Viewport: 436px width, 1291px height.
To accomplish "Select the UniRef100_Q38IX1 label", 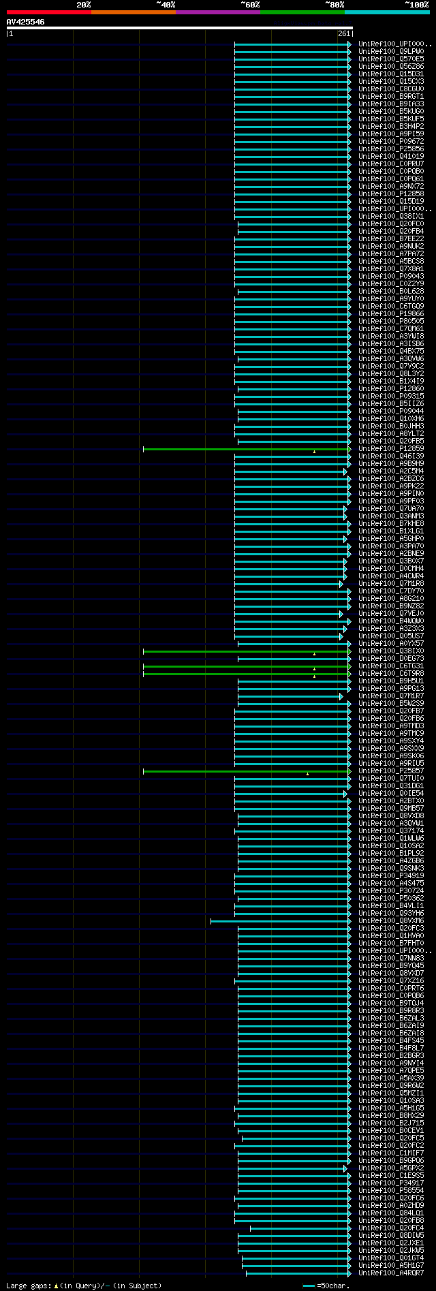I will coord(391,217).
